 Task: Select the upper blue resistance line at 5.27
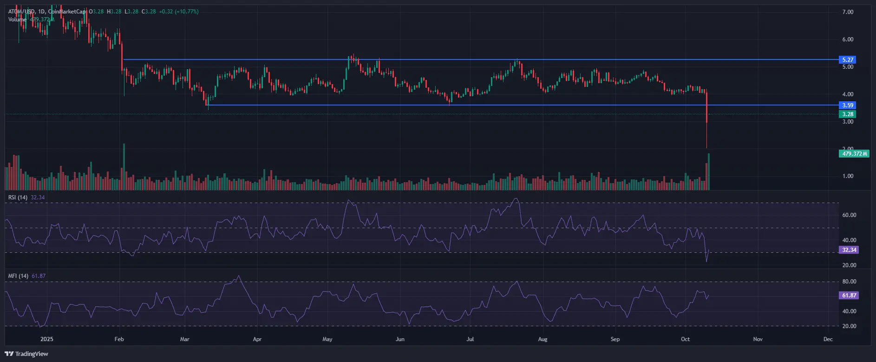pyautogui.click(x=481, y=59)
